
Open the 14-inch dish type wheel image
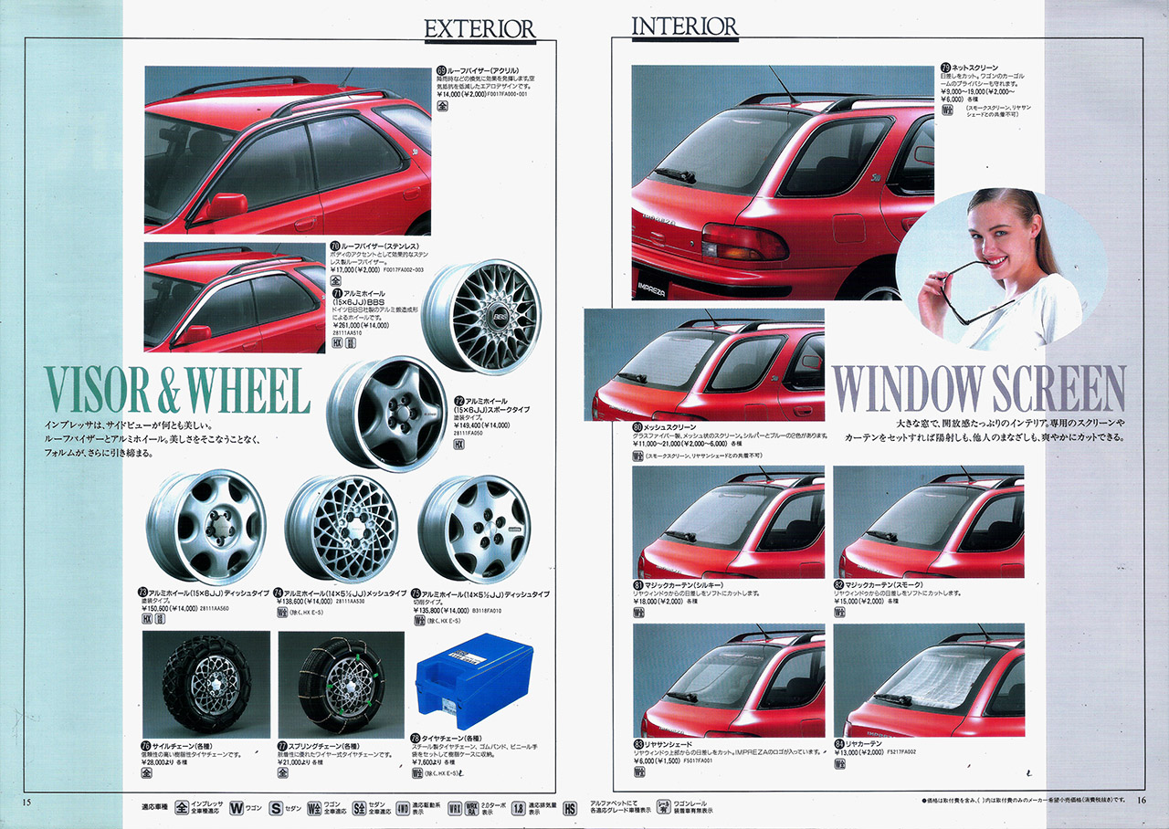point(474,529)
